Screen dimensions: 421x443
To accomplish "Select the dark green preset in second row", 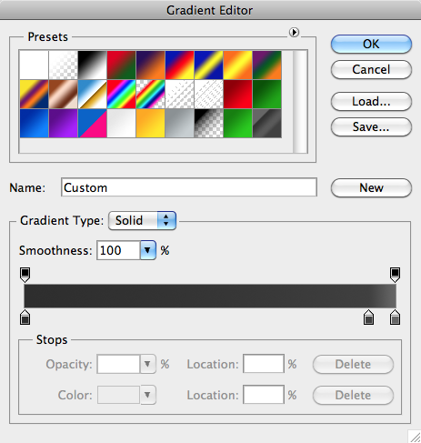I will 267,95.
